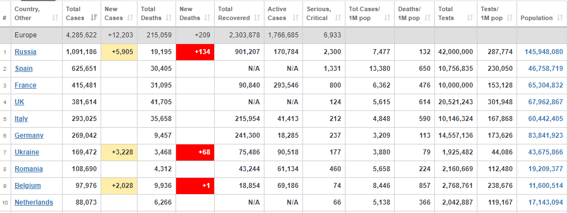Open the Russia country link

25,52
